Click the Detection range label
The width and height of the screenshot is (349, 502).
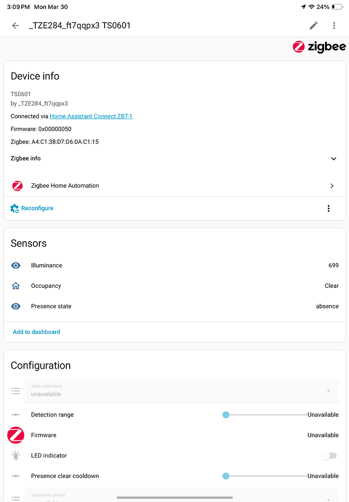(x=52, y=415)
